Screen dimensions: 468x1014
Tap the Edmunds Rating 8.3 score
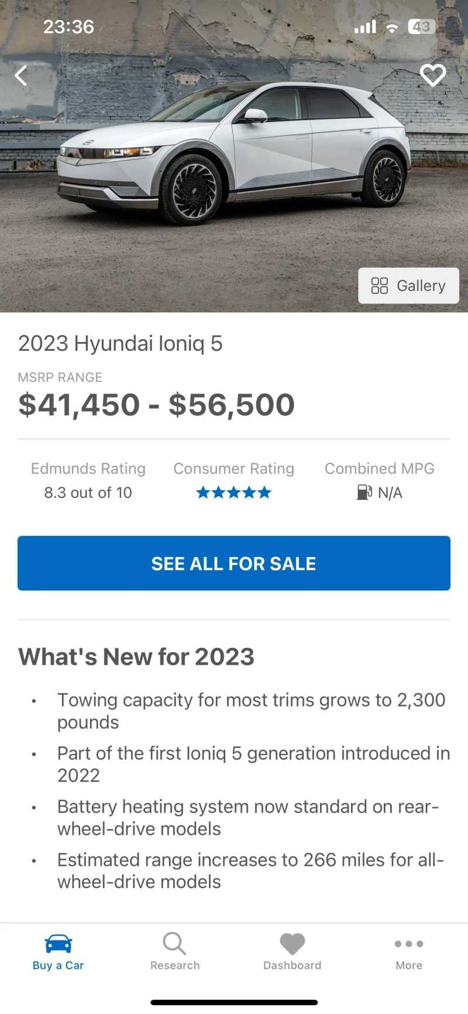coord(88,493)
